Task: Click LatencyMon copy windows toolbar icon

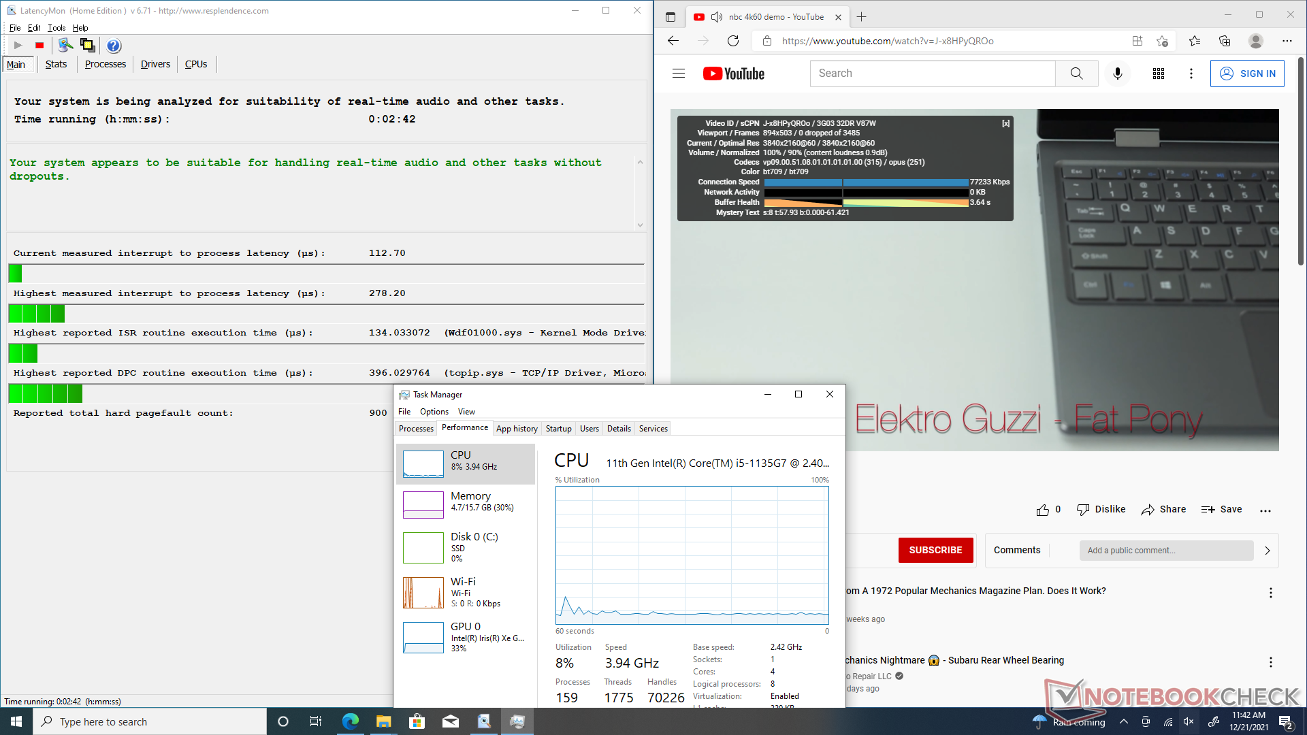Action: (x=88, y=46)
